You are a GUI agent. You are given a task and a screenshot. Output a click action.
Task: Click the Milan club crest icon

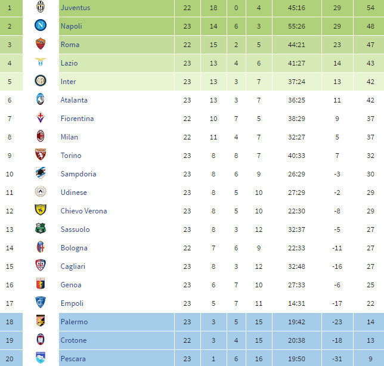(41, 137)
